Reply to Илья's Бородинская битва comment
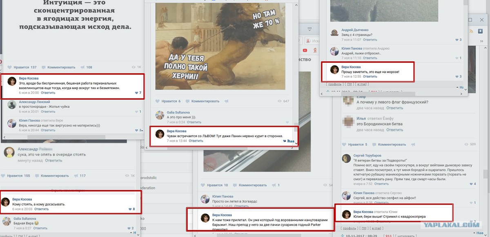The height and width of the screenshot is (237, 490). point(394,130)
